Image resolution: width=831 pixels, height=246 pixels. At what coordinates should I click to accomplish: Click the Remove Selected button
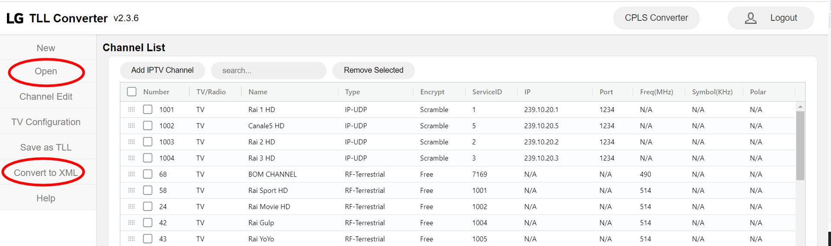[374, 70]
